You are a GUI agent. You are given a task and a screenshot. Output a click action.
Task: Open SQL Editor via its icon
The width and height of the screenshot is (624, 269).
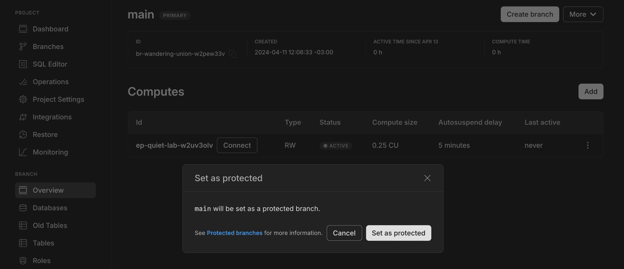pyautogui.click(x=23, y=64)
